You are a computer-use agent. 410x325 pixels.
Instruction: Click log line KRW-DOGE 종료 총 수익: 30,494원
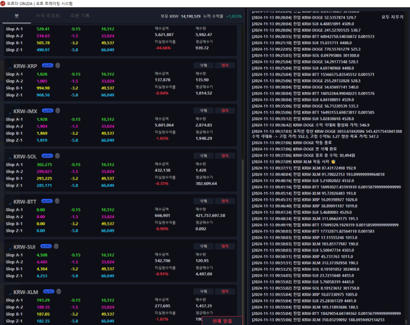point(303,155)
